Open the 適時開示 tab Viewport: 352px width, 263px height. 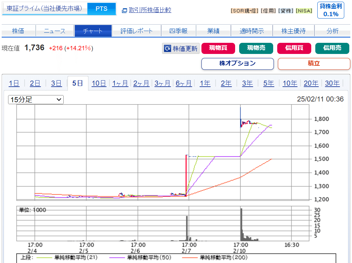[x=252, y=31]
